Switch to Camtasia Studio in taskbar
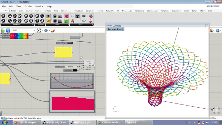 111,123
